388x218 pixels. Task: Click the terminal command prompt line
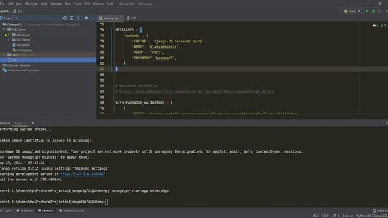pyautogui.click(x=54, y=202)
